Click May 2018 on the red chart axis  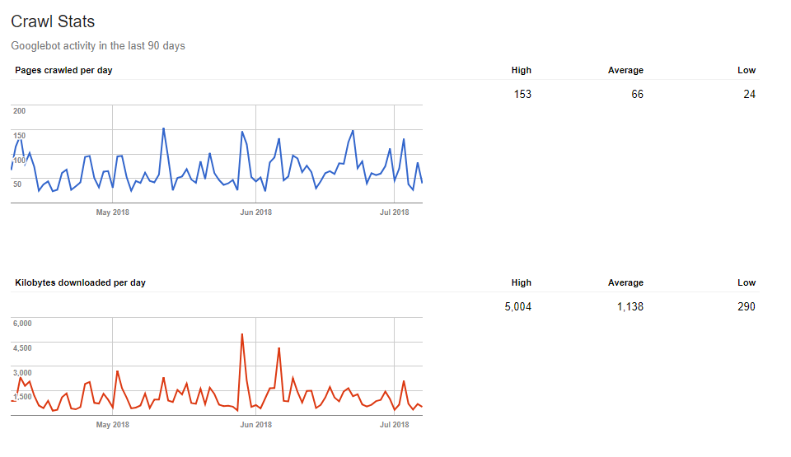coord(113,425)
